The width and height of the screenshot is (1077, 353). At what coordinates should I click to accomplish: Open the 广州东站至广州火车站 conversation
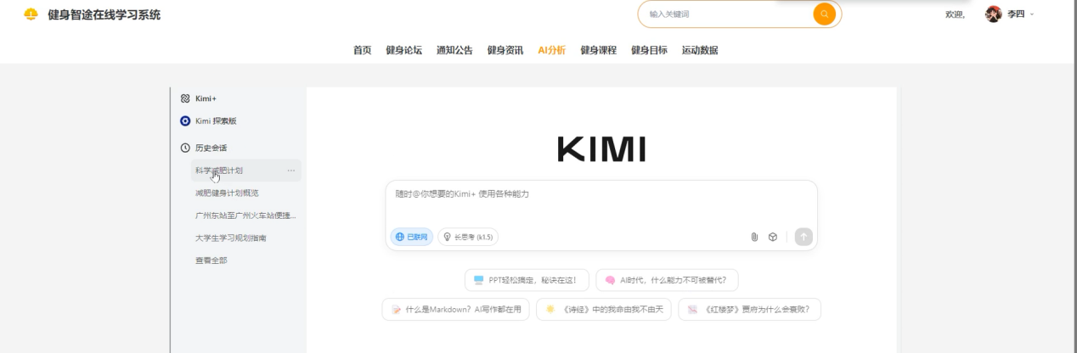click(246, 216)
